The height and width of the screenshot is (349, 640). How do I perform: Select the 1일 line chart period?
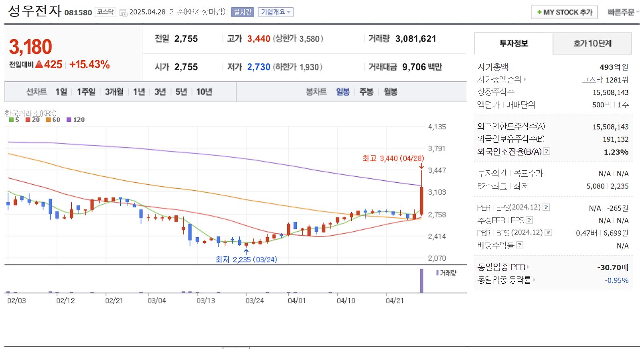click(61, 92)
